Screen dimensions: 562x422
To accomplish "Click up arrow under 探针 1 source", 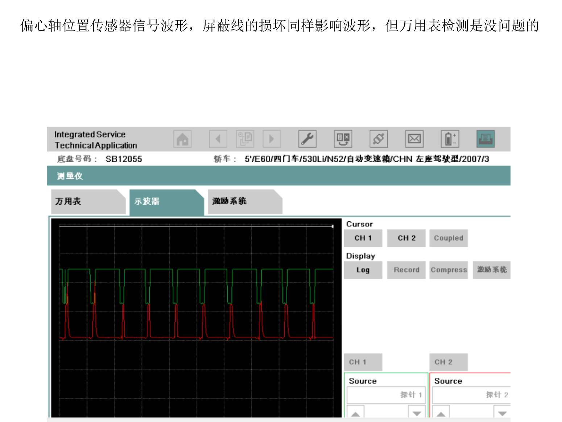I will pos(355,411).
